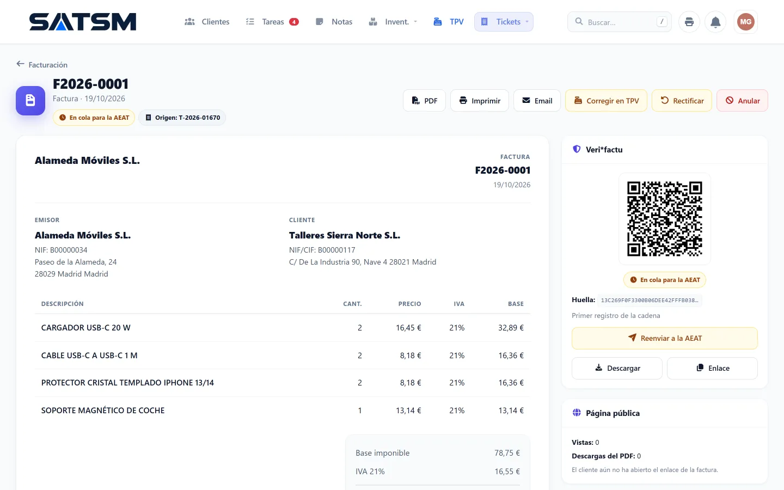The image size is (784, 490).
Task: Select the Huella hash value
Action: tap(650, 300)
